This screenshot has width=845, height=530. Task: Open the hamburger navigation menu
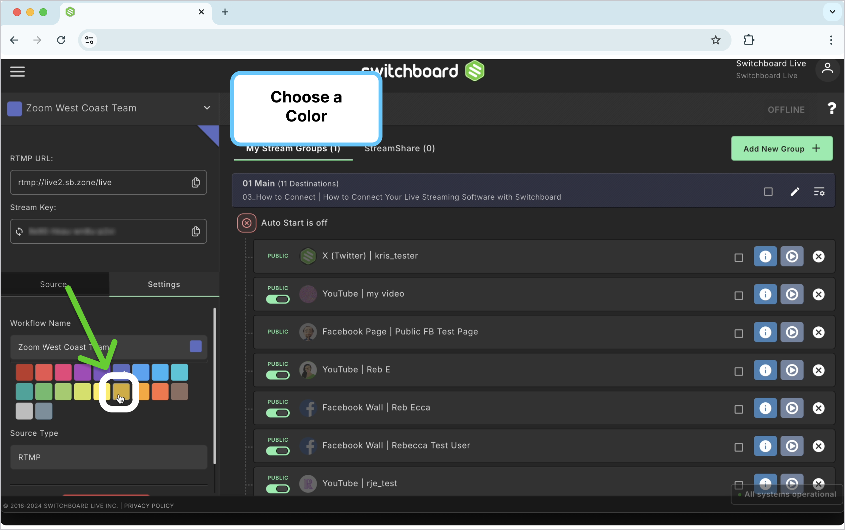17,72
